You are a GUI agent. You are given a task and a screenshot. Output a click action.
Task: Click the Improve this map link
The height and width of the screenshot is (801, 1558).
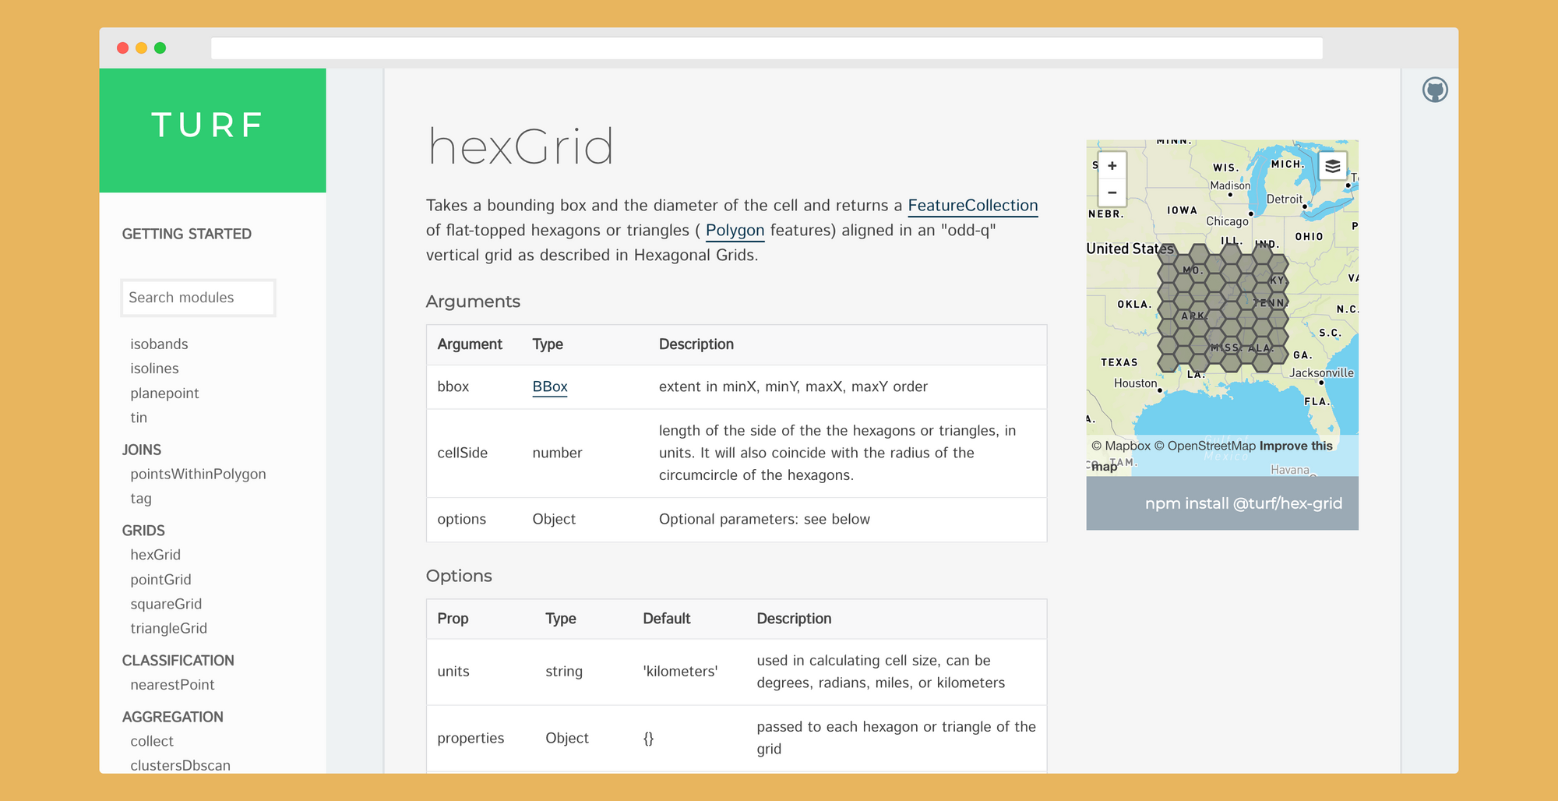(1295, 446)
